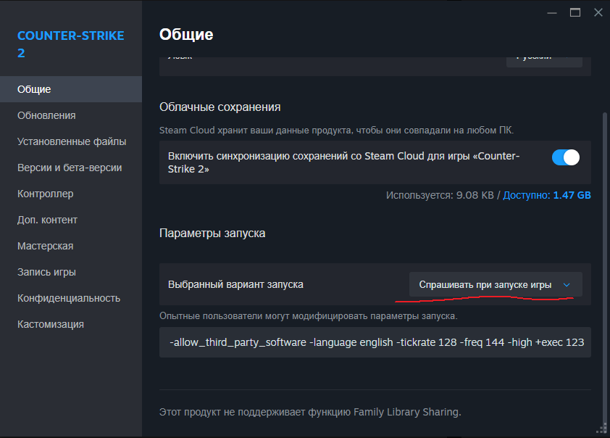The height and width of the screenshot is (438, 610).
Task: Click the launch options text field
Action: (375, 342)
